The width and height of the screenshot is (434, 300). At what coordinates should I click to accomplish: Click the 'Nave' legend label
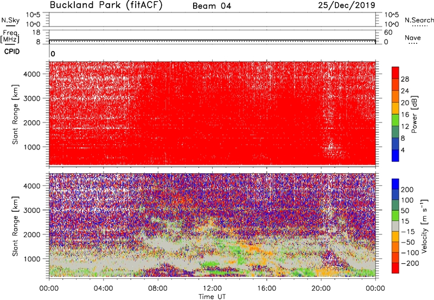pyautogui.click(x=413, y=37)
